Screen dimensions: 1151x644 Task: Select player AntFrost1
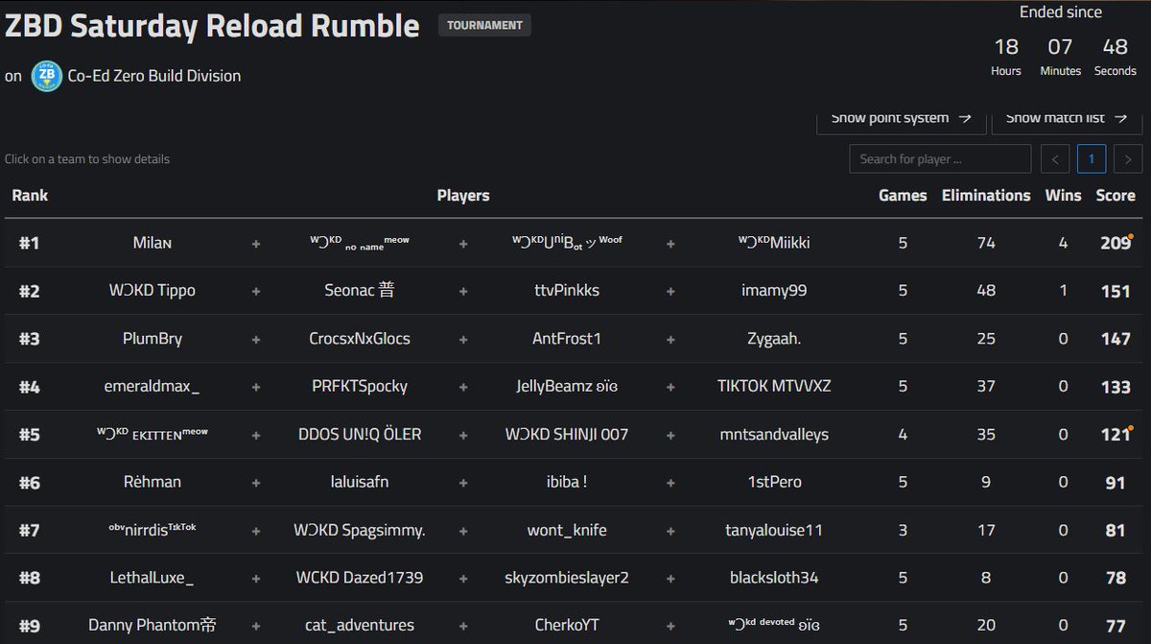click(567, 339)
